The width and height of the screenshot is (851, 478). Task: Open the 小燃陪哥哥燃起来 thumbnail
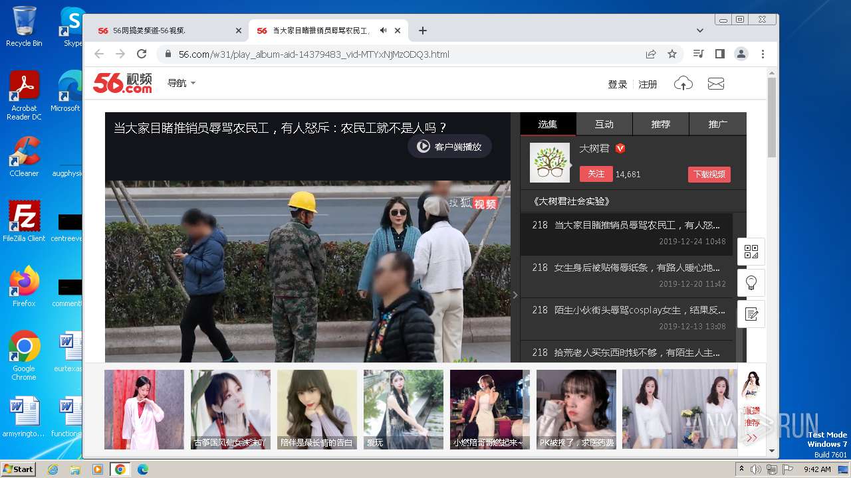[490, 410]
